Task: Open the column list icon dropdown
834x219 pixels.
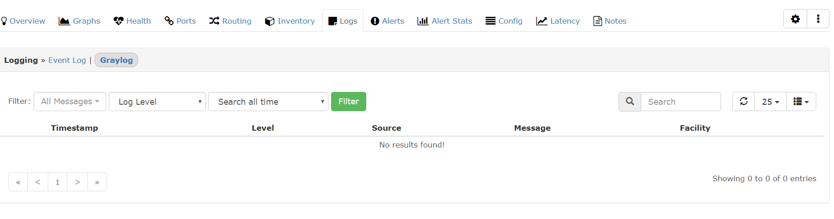Action: [801, 102]
